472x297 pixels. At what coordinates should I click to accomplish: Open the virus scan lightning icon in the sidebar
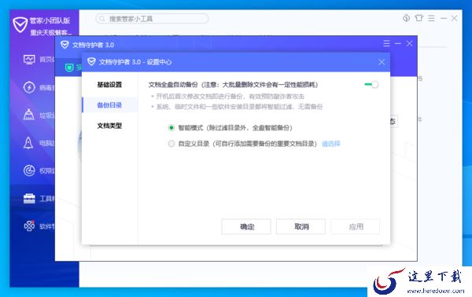point(29,87)
